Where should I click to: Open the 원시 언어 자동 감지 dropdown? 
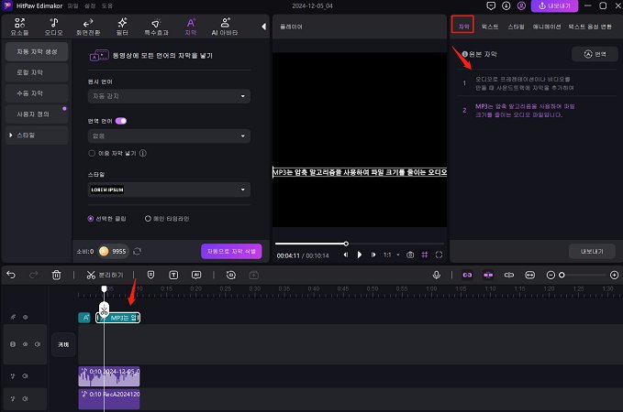[x=169, y=96]
